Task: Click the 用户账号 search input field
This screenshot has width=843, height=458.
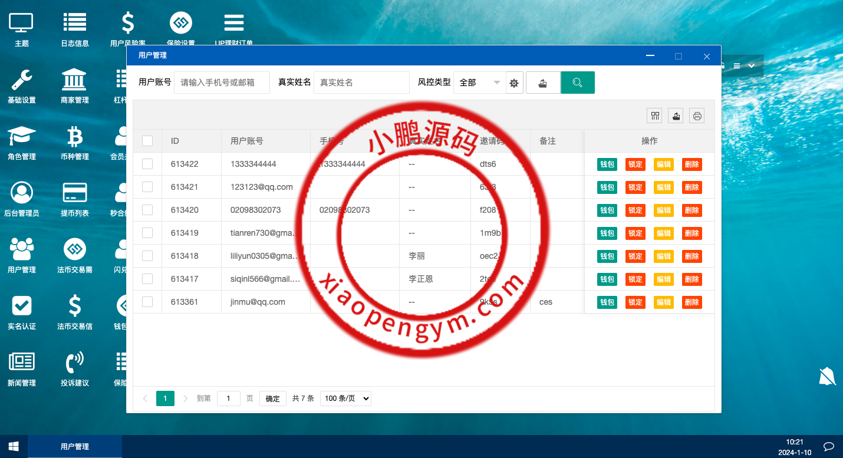Action: (222, 83)
